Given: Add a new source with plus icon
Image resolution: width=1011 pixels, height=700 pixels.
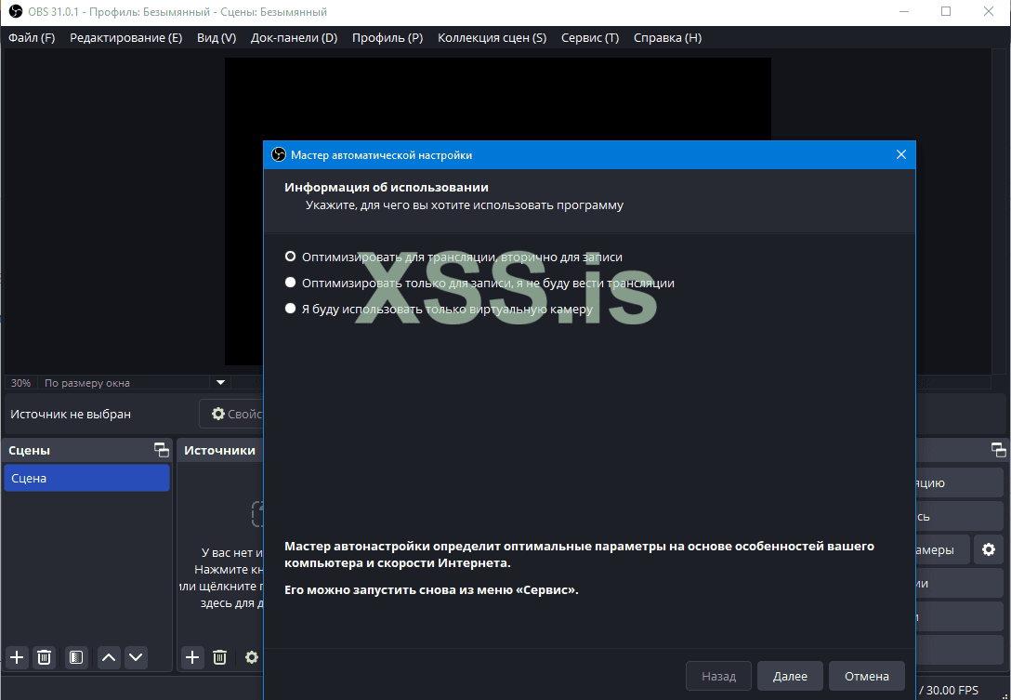Looking at the screenshot, I should tap(192, 657).
